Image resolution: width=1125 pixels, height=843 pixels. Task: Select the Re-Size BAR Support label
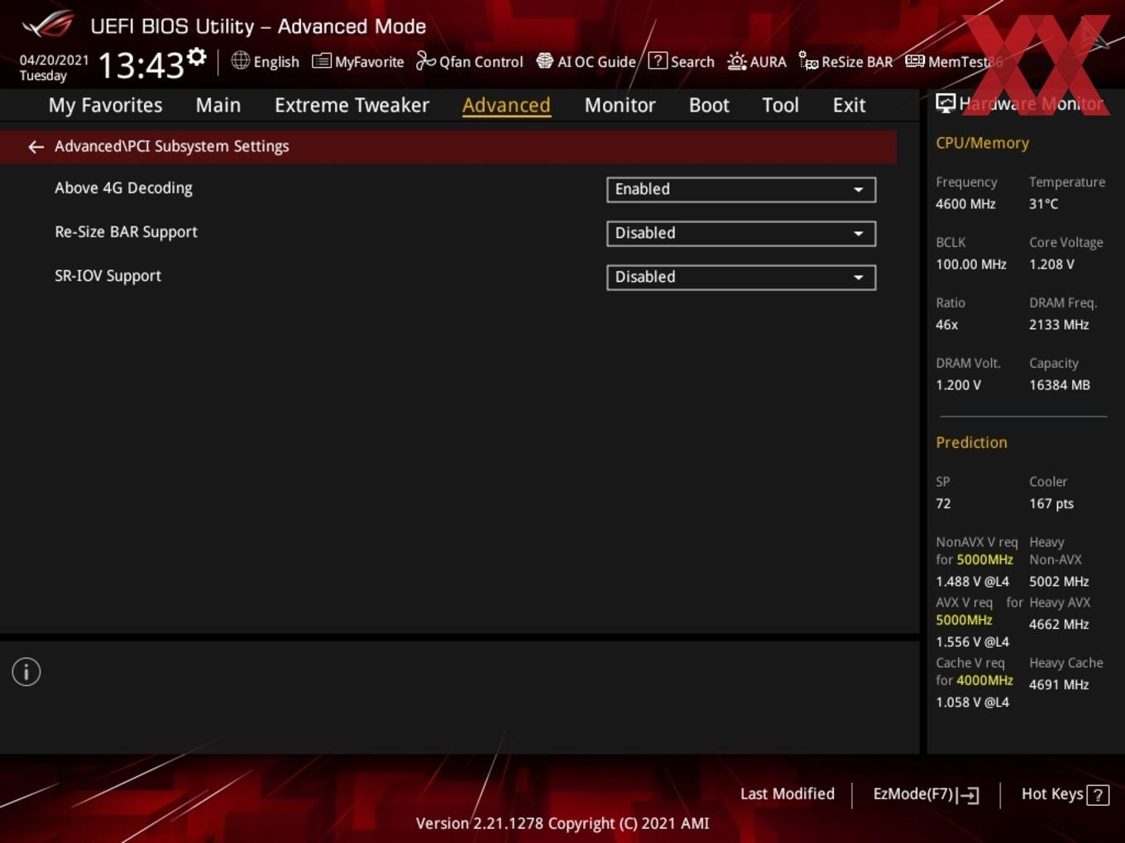point(126,232)
